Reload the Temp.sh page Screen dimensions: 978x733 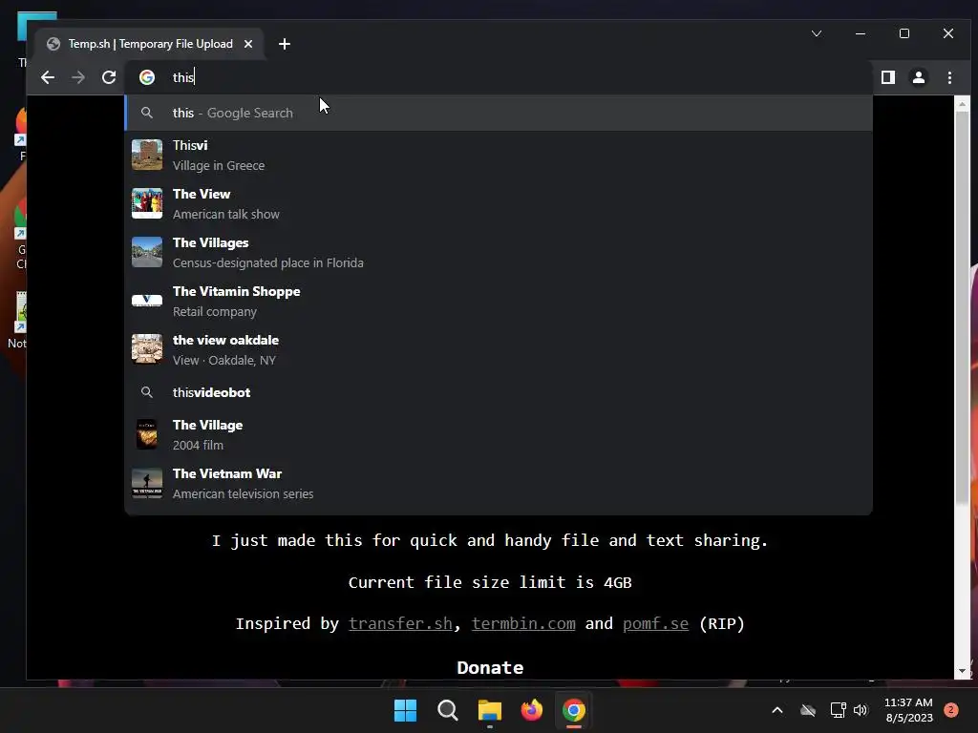[109, 77]
